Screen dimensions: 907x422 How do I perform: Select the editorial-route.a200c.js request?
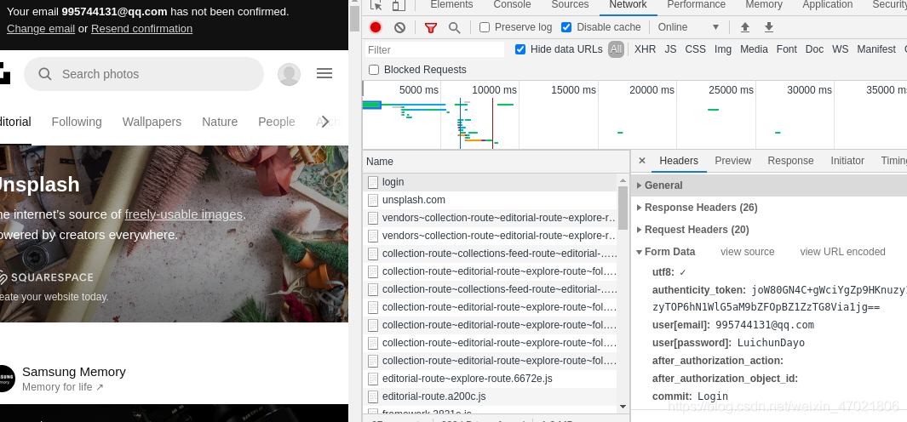tap(490, 396)
